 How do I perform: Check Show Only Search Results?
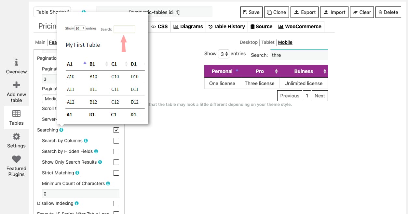pyautogui.click(x=116, y=162)
